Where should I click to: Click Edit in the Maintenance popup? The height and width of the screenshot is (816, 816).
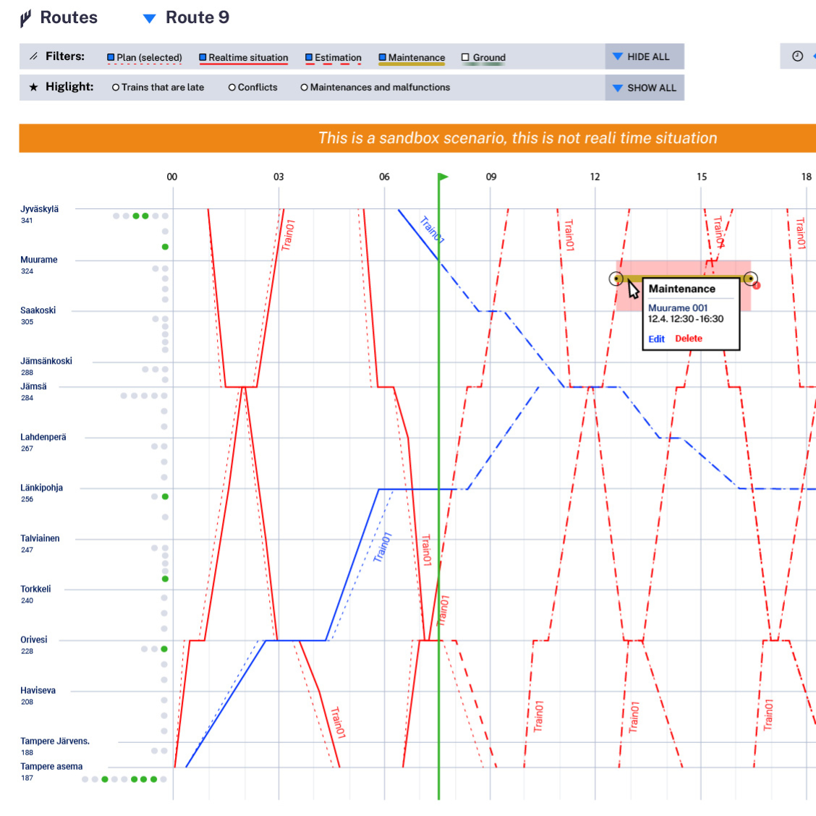pos(656,339)
